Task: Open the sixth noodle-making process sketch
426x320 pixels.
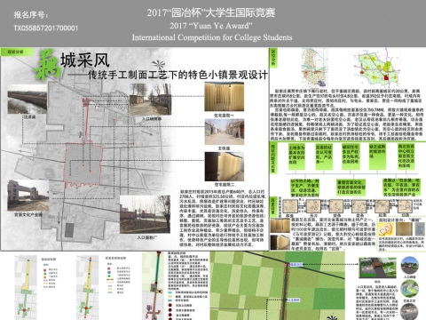Action: coord(405,206)
